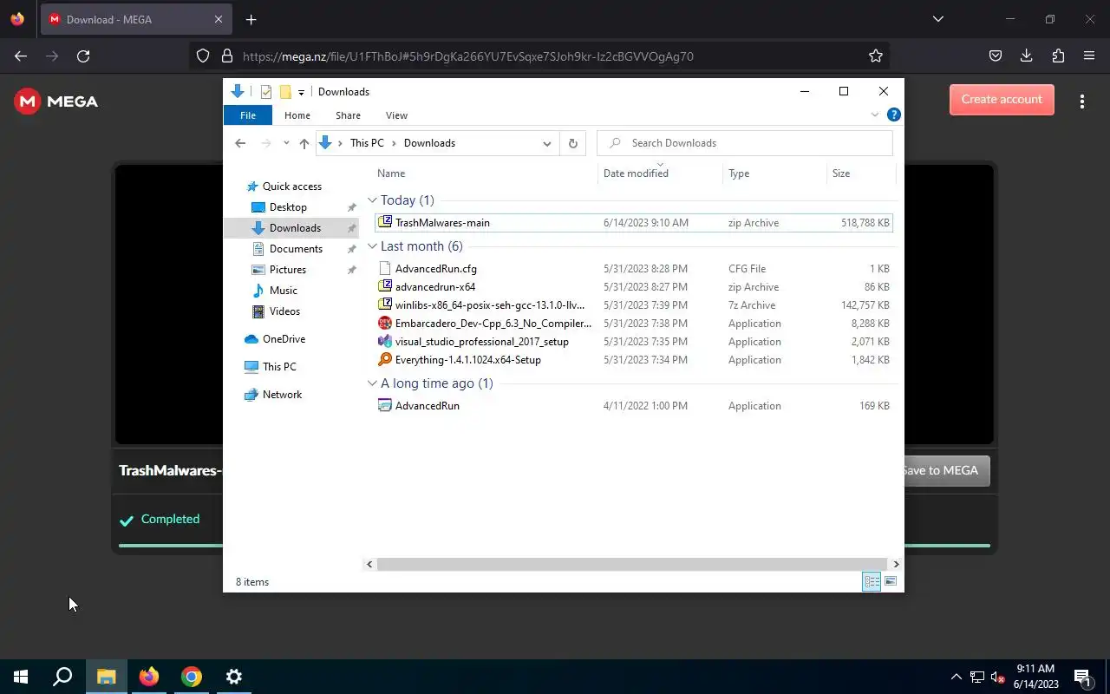Select Everything-1.4.1.1024.x64-Setup file
Viewport: 1110px width, 694px height.
pyautogui.click(x=634, y=360)
